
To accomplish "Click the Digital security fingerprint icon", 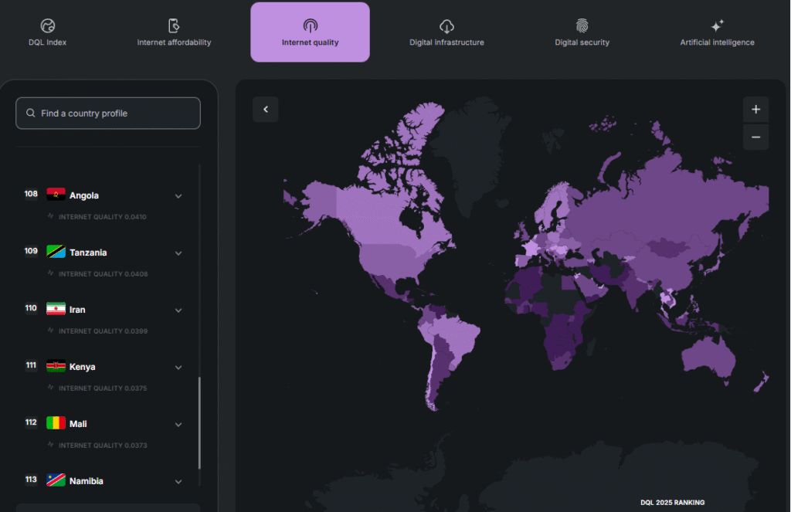I will point(582,25).
